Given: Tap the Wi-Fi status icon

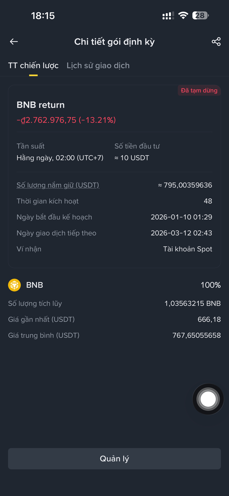Looking at the screenshot, I should [x=183, y=15].
